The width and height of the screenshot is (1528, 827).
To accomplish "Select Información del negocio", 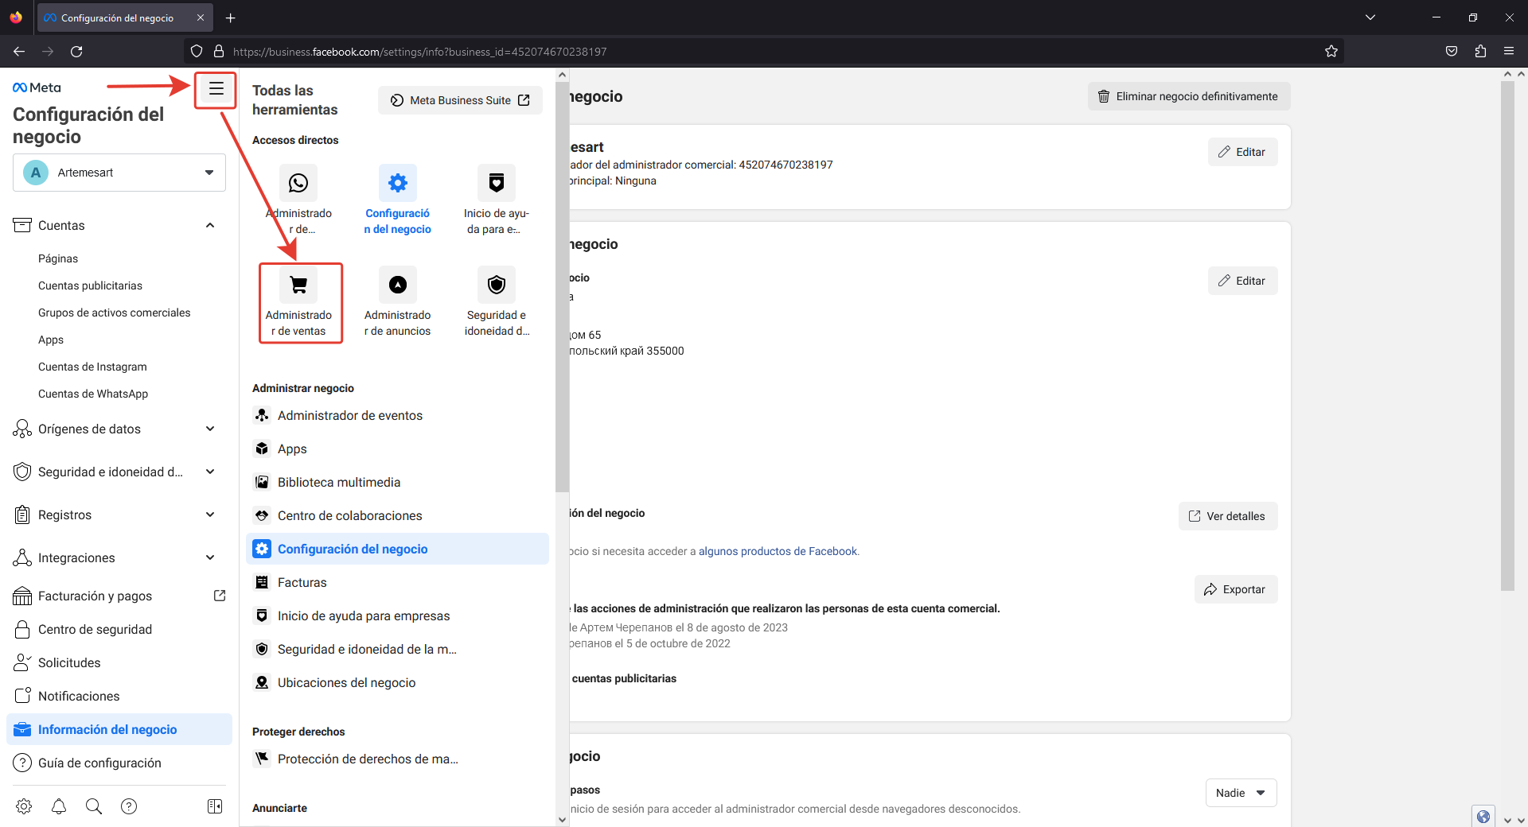I will (x=119, y=729).
